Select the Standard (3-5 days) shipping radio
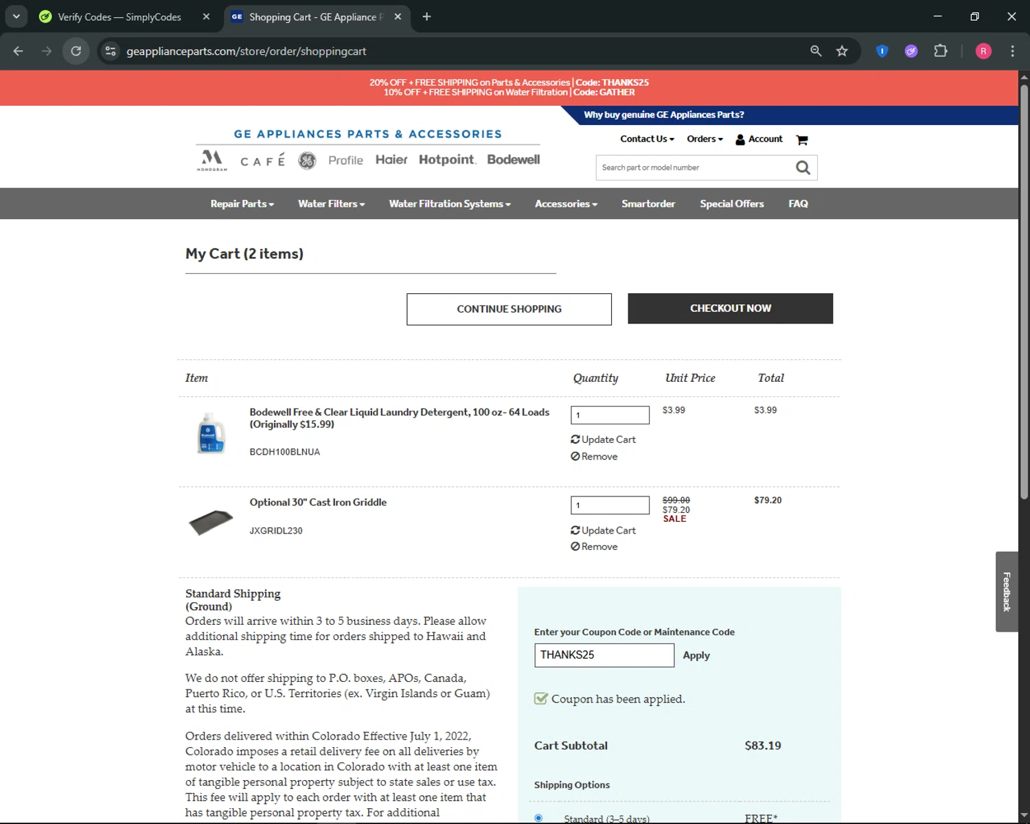1030x824 pixels. (x=538, y=818)
